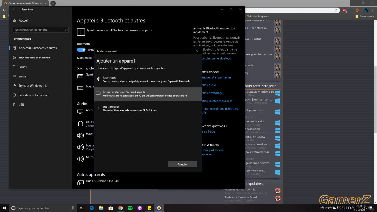This screenshot has width=377, height=212.
Task: Open the périphériques et imprimantes link
Action: 216,77
